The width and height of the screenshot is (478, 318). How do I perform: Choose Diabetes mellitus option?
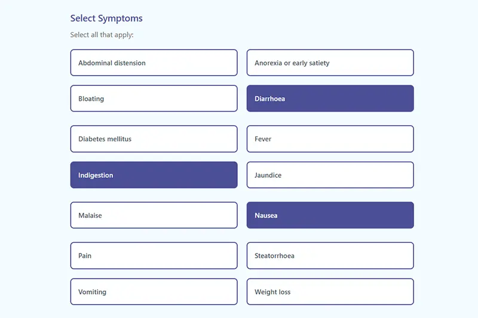pos(154,139)
